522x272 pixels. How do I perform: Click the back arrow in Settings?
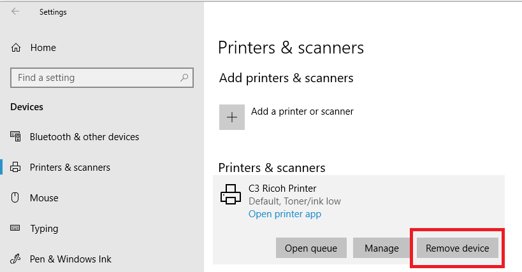click(15, 11)
